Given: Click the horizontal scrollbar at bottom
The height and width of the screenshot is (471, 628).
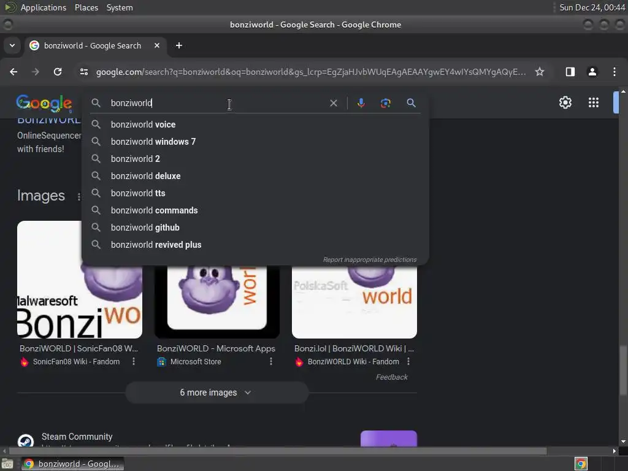Looking at the screenshot, I should (x=278, y=451).
